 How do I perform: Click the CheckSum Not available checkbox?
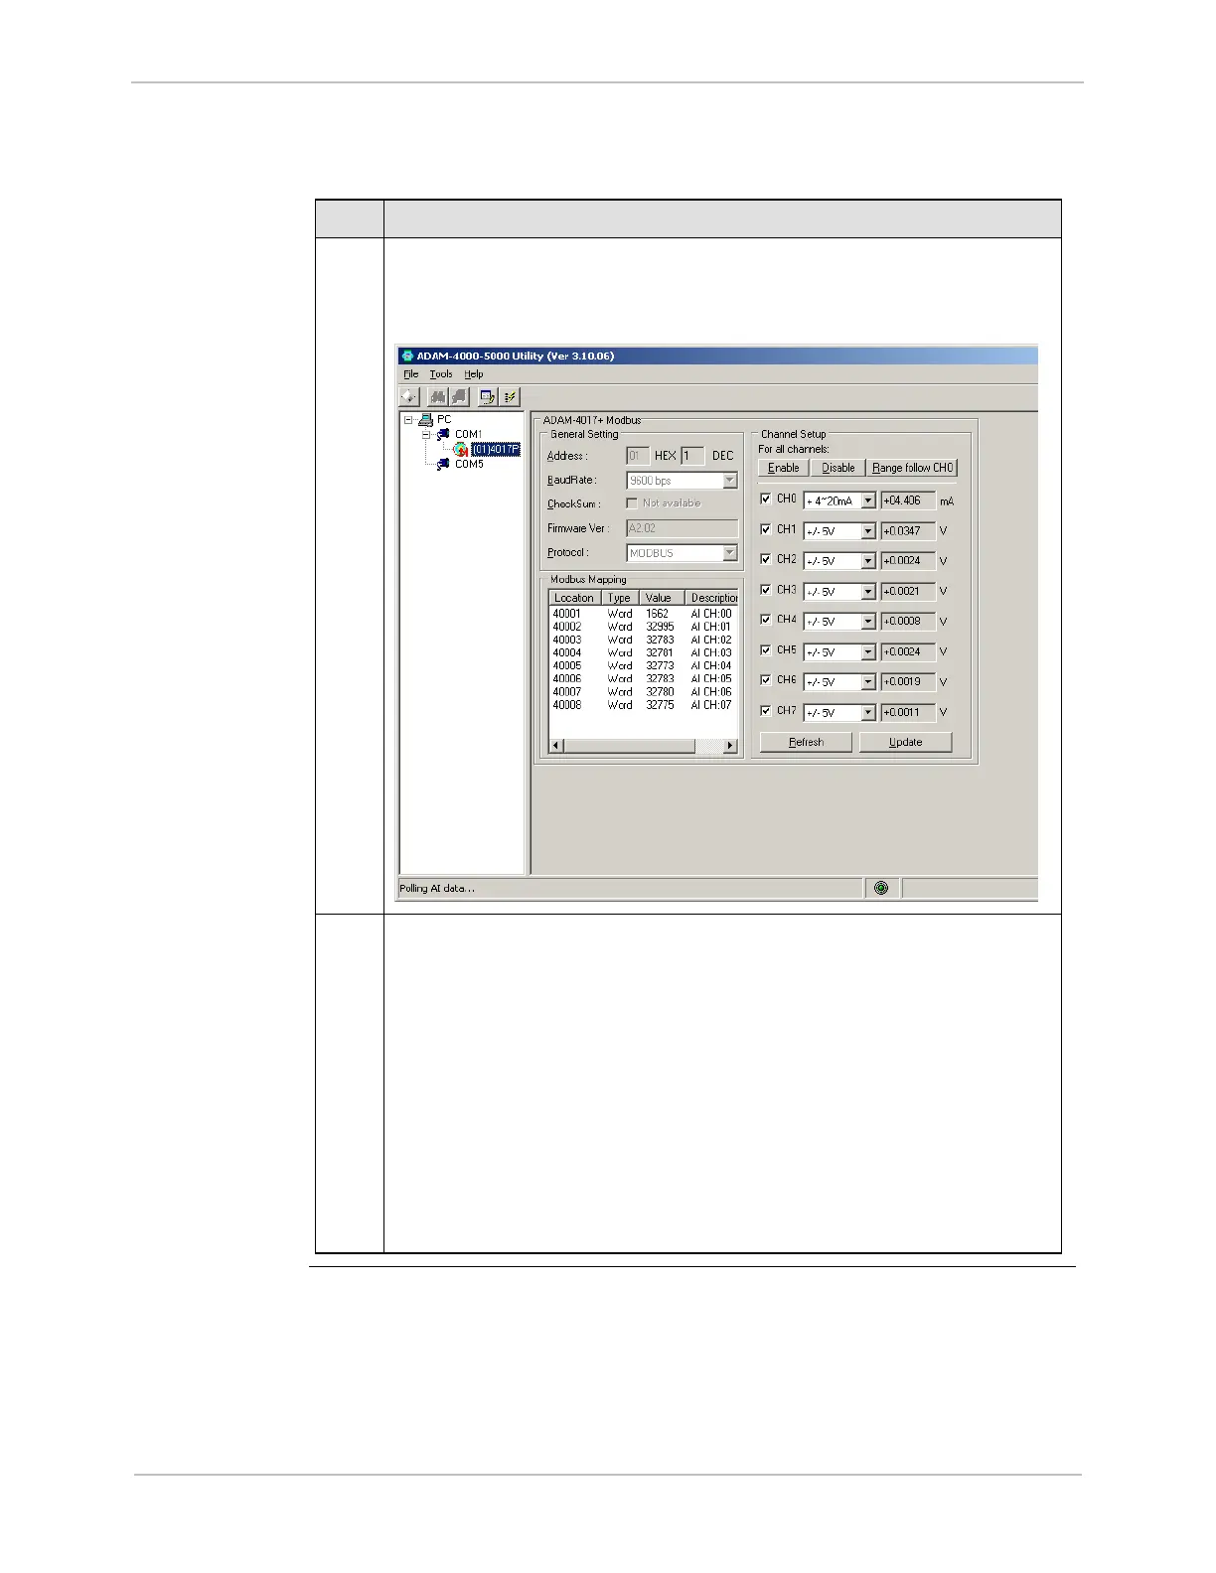click(x=632, y=503)
